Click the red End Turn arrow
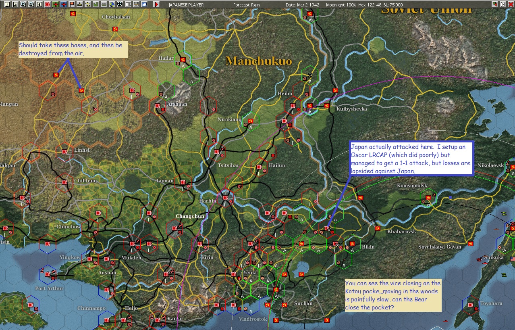The width and height of the screenshot is (515, 330). tap(156, 4)
